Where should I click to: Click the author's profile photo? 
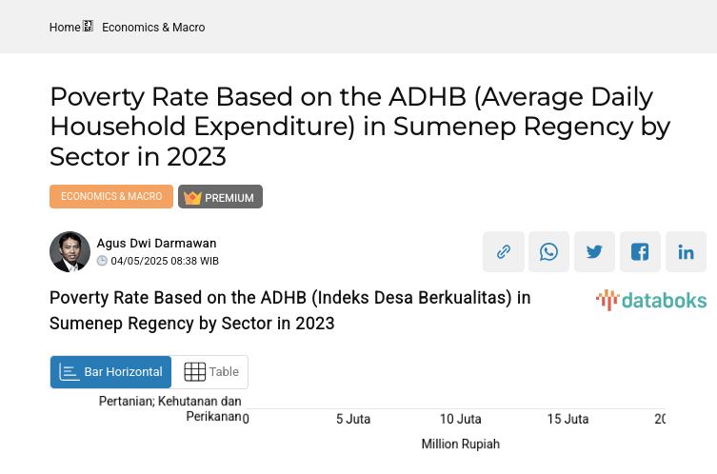coord(70,252)
